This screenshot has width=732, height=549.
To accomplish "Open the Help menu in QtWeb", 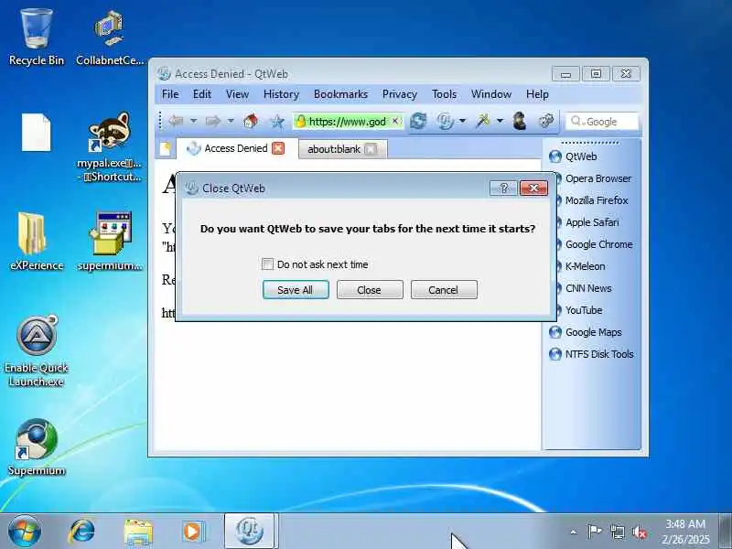I will [537, 94].
